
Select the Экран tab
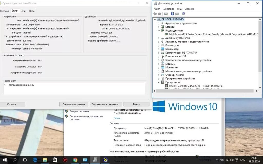[x=15, y=11]
